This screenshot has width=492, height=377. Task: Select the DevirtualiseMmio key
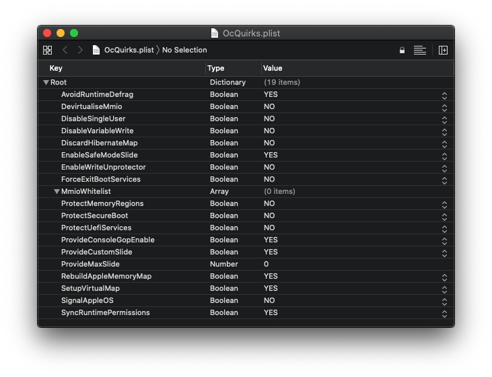pyautogui.click(x=92, y=106)
